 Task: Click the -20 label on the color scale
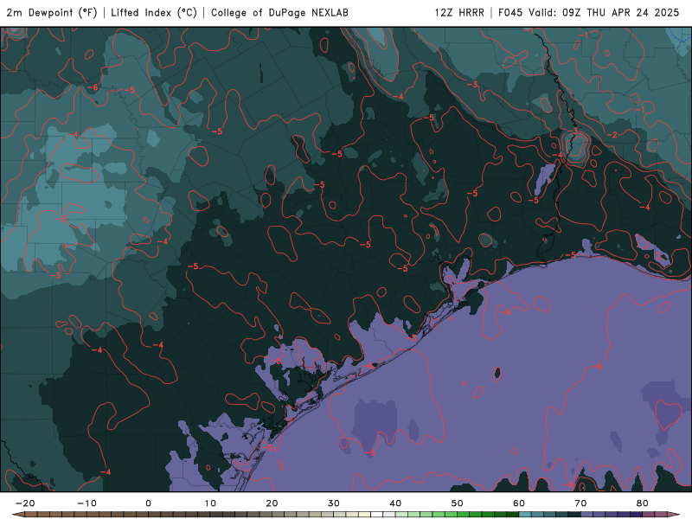[x=25, y=503]
